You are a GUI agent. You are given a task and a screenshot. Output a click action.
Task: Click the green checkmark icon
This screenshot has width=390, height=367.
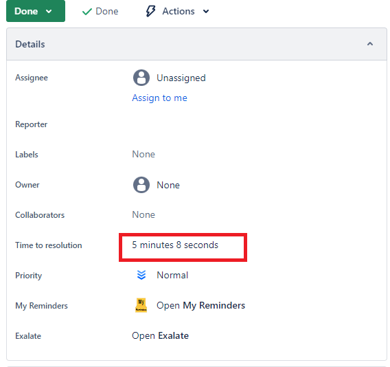(x=87, y=12)
